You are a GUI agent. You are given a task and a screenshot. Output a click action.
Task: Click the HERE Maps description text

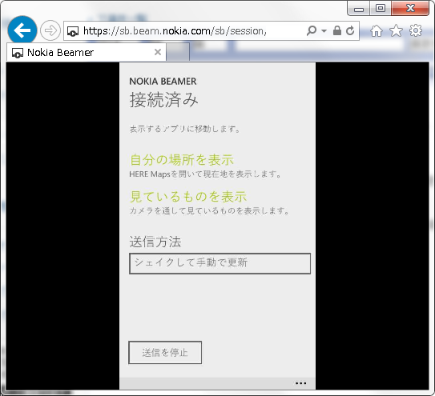click(206, 174)
